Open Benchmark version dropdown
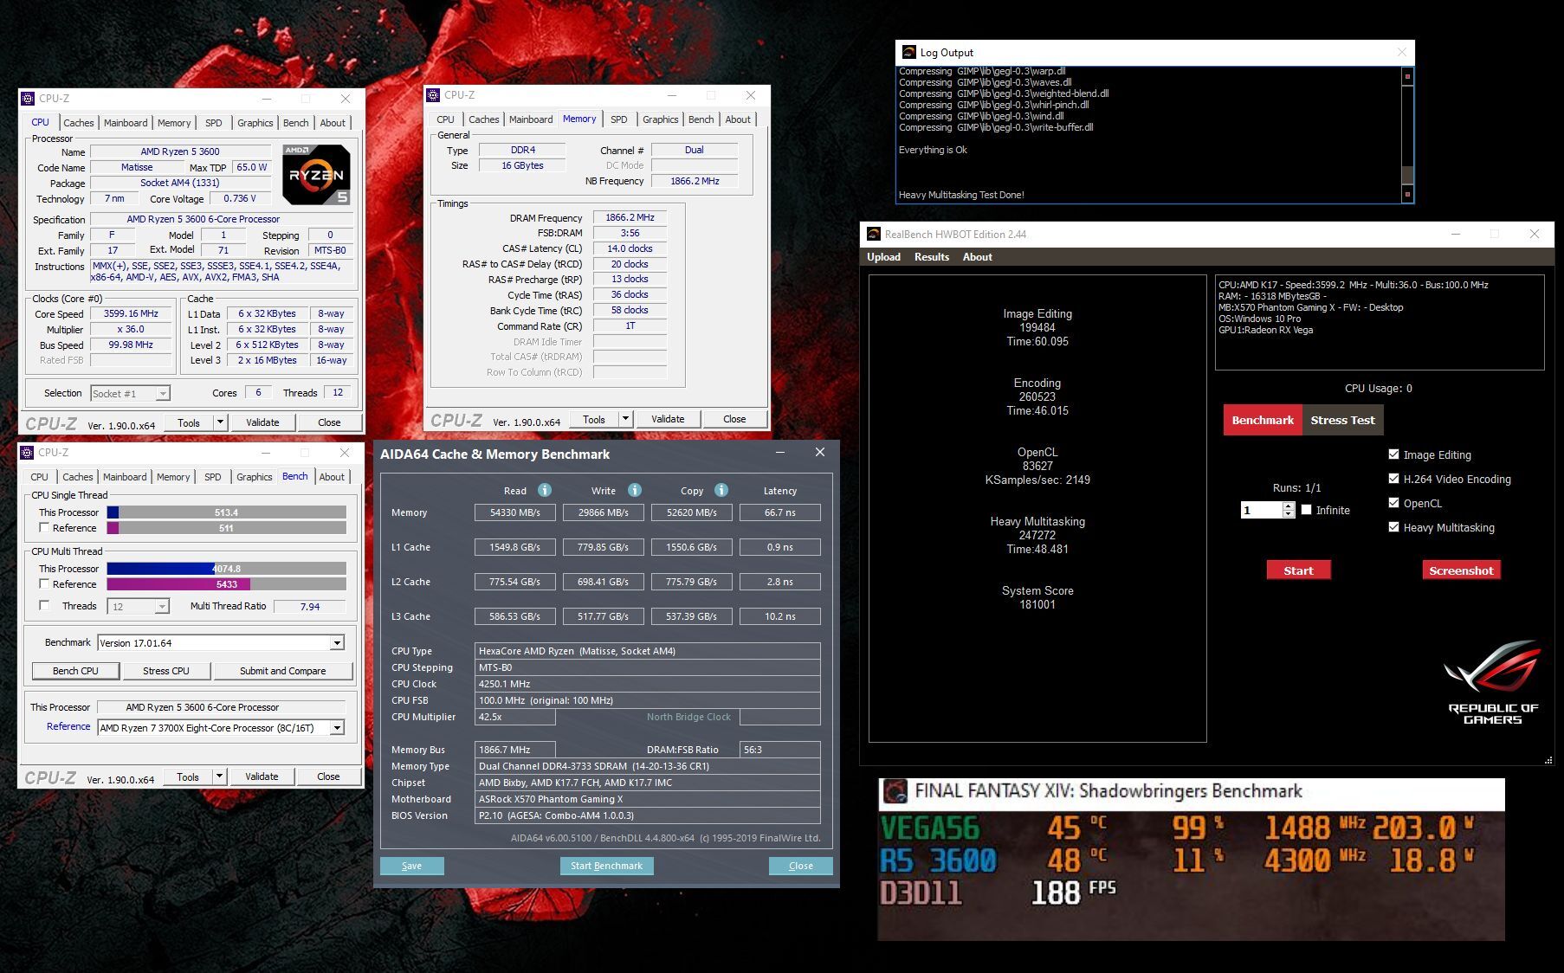 [337, 643]
